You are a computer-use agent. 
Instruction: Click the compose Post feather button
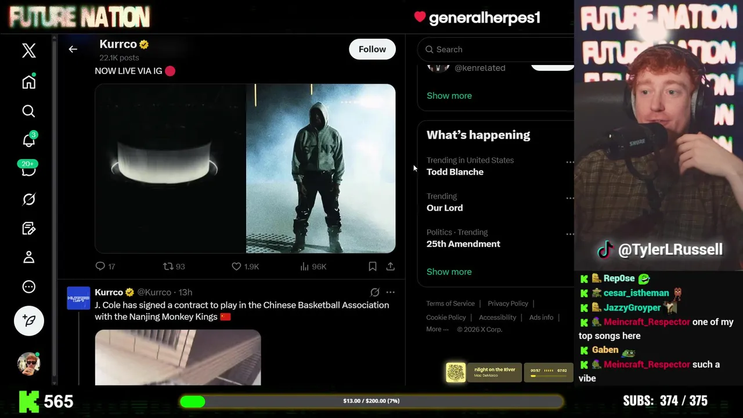click(x=28, y=320)
